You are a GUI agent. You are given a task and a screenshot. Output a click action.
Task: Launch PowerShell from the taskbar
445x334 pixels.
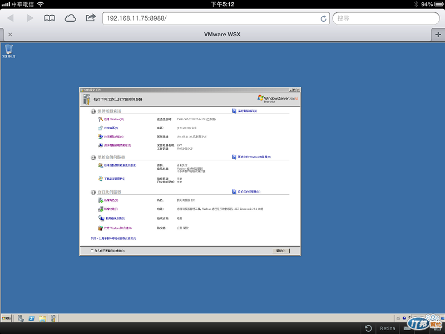point(32,318)
